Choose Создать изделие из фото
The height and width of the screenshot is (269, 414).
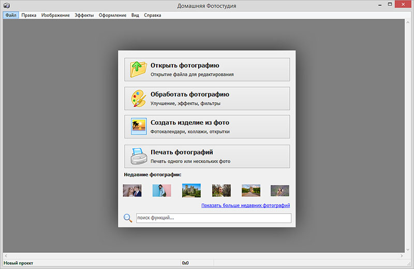pos(207,126)
